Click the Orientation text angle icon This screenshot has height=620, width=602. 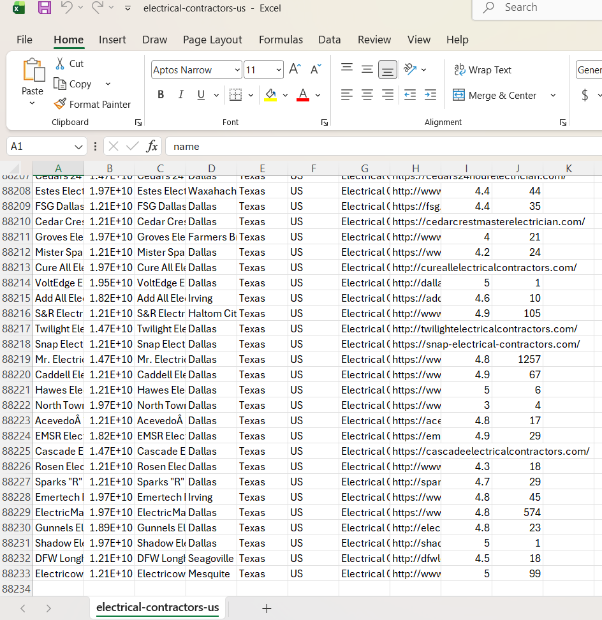(410, 69)
